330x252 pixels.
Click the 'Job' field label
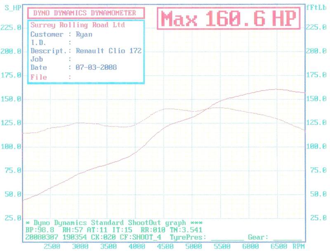coord(37,59)
